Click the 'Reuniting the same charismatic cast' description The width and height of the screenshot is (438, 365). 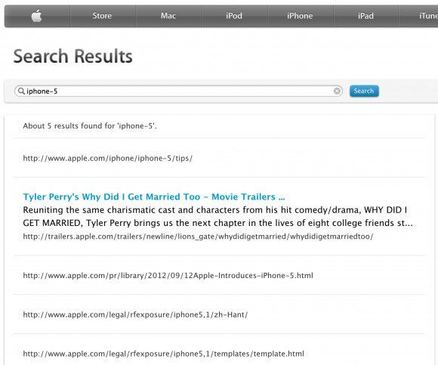218,216
